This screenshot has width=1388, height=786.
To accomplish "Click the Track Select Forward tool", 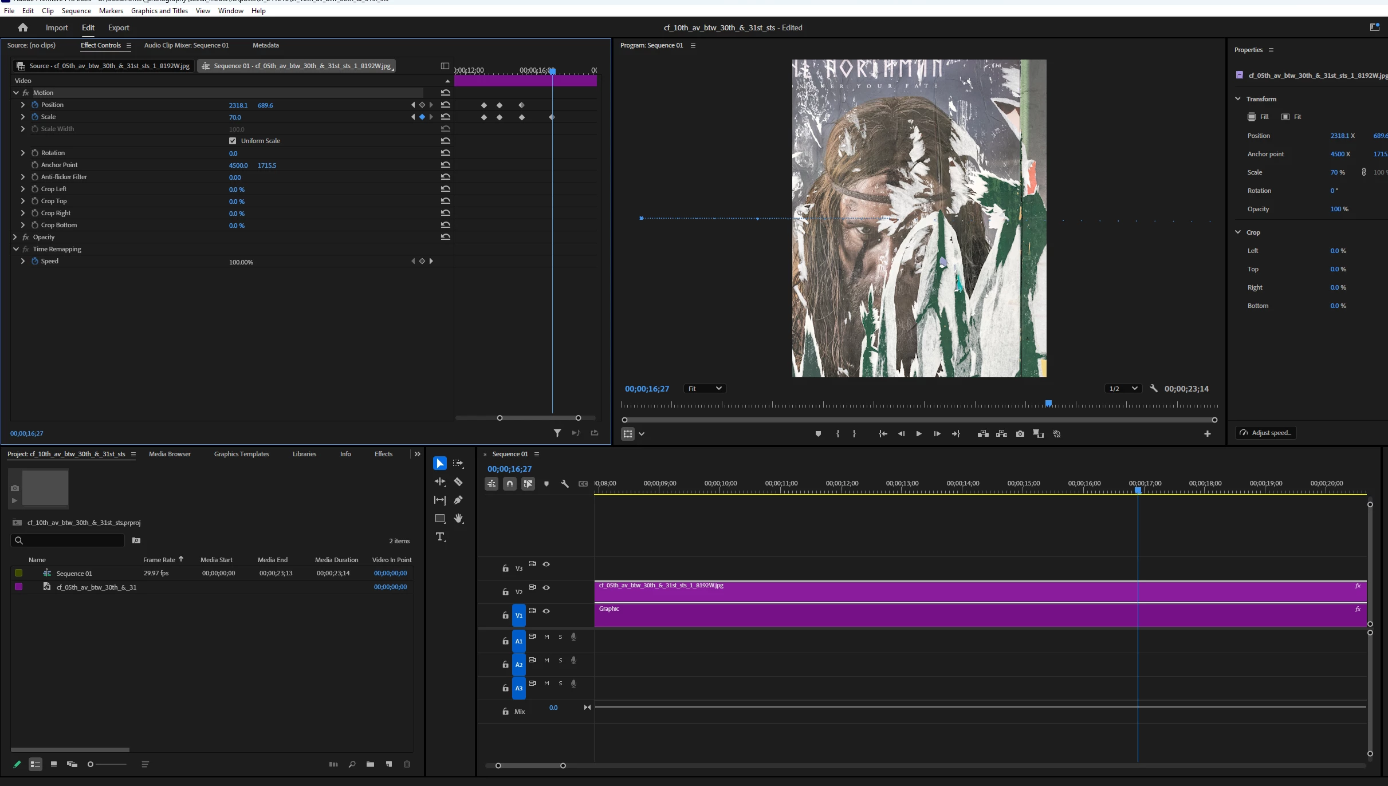I will 458,464.
